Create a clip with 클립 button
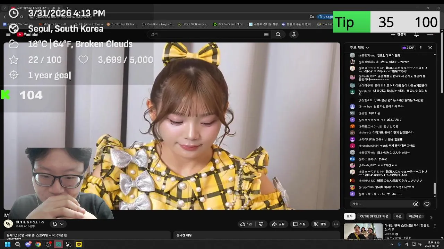 320,224
